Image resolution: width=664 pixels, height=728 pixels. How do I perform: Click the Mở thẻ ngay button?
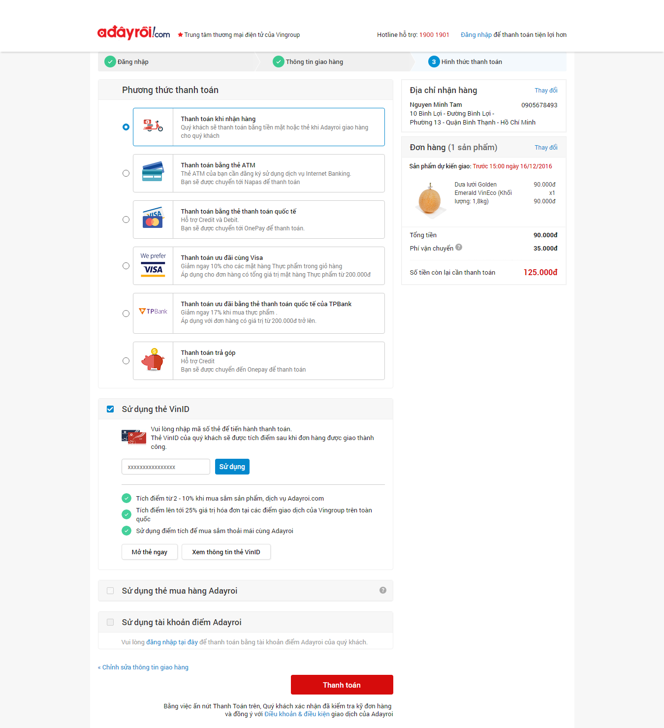[149, 552]
